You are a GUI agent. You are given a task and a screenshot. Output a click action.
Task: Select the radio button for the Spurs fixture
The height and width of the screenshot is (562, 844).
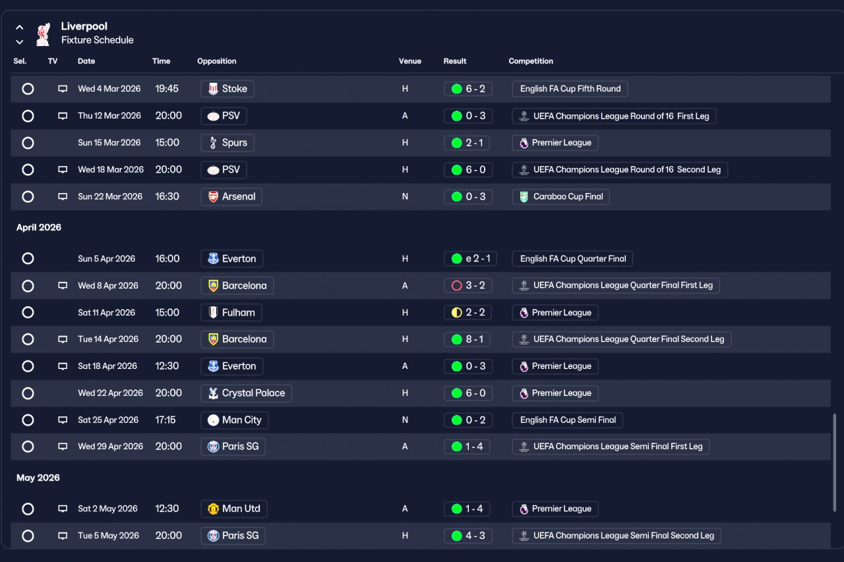[x=28, y=143]
